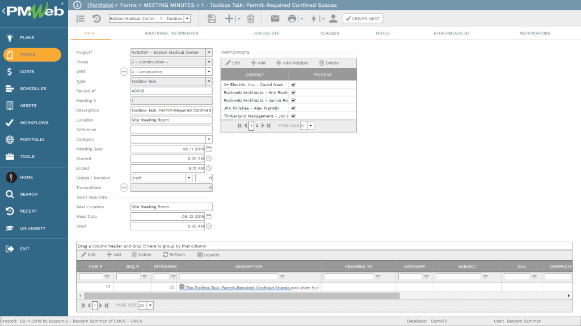Image resolution: width=581 pixels, height=326 pixels.
Task: Toggle Present for Carrol Nash
Action: click(x=293, y=85)
